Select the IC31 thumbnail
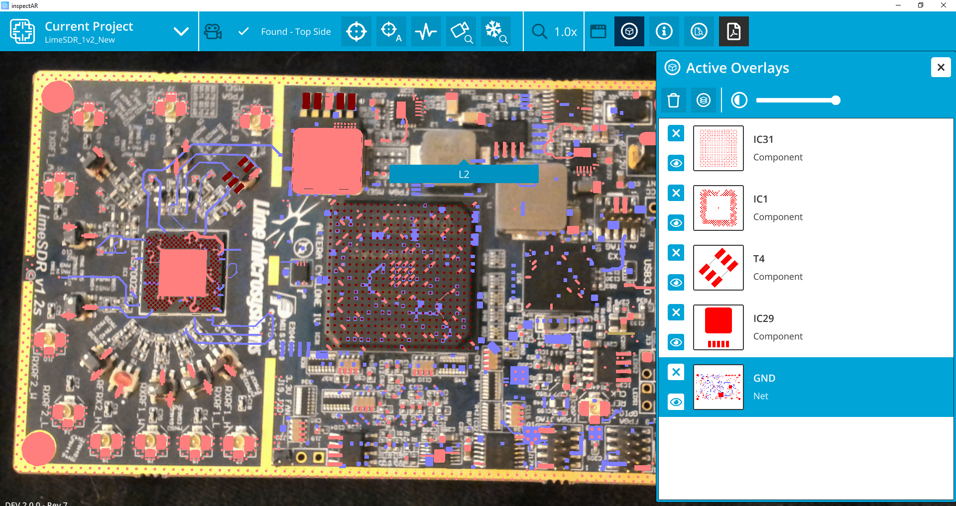The height and width of the screenshot is (506, 956). [x=718, y=148]
